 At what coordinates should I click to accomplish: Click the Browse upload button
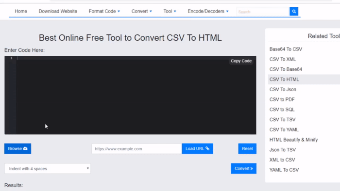tap(17, 149)
